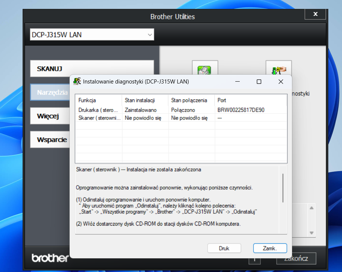
Task: Click the Stan instalacji column header
Action: [x=145, y=100]
